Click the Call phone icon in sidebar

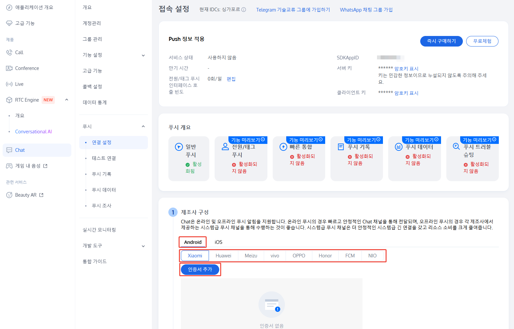(9, 52)
